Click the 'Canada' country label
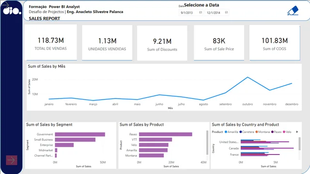310x174 pixels. [233, 148]
